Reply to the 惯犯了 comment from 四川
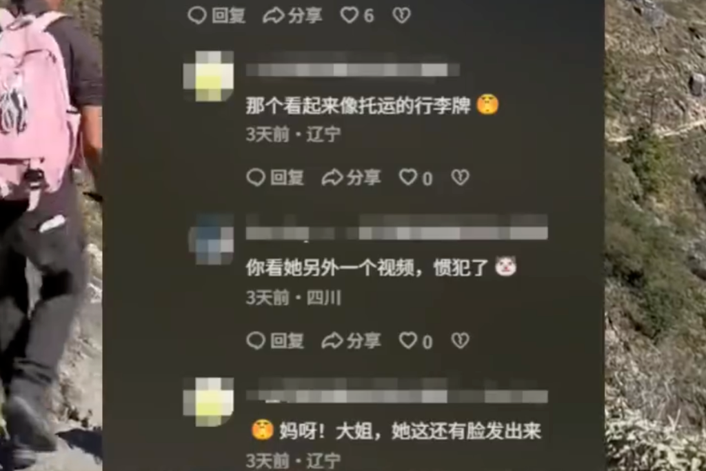This screenshot has width=706, height=471. coord(275,341)
